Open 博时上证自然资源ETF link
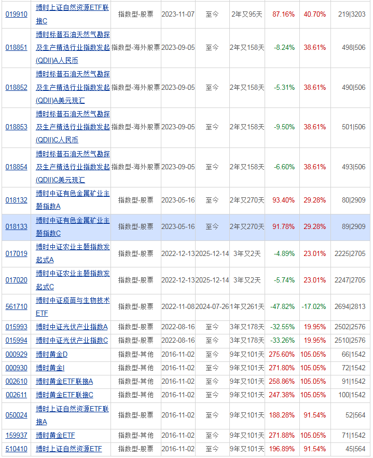This screenshot has width=373, height=458. pos(69,449)
